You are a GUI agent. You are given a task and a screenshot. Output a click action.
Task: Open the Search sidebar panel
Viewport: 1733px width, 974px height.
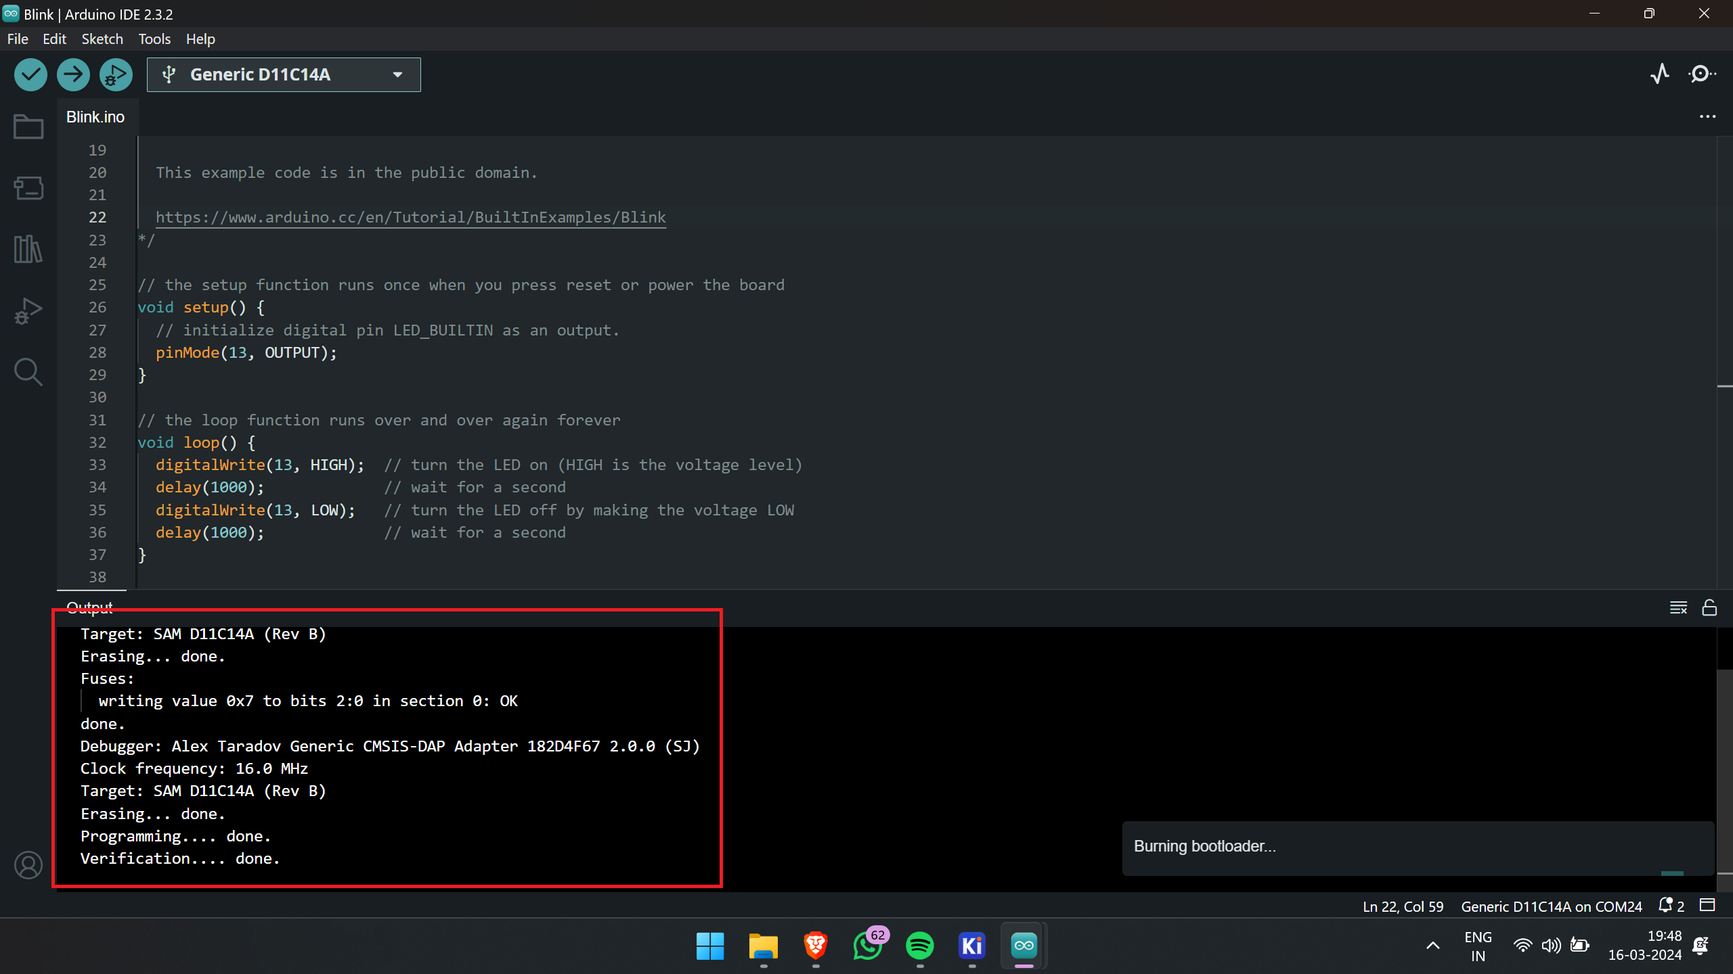click(x=28, y=372)
